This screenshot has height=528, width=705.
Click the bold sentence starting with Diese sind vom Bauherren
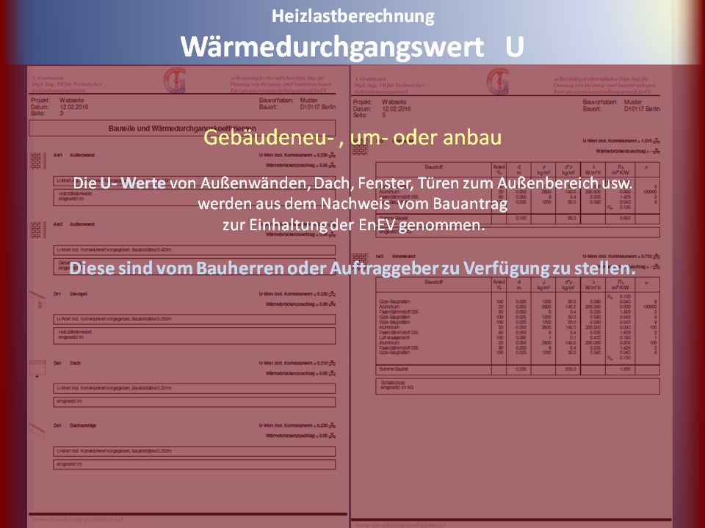pos(352,268)
